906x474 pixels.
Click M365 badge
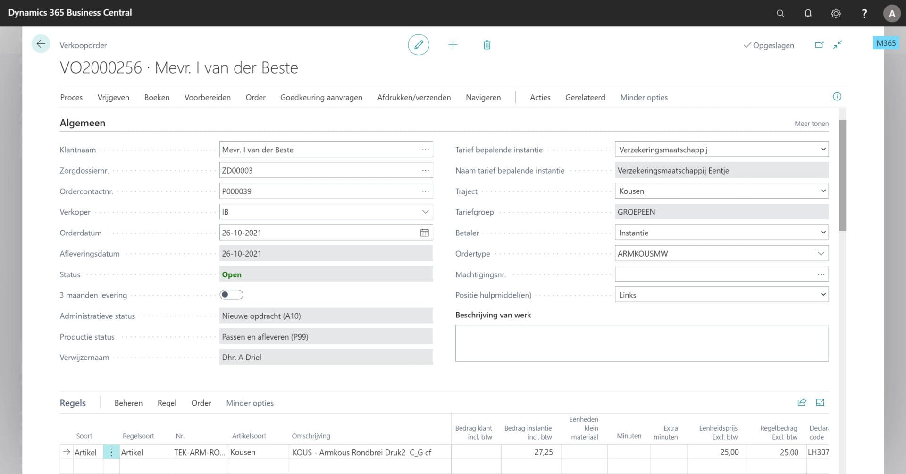tap(886, 43)
